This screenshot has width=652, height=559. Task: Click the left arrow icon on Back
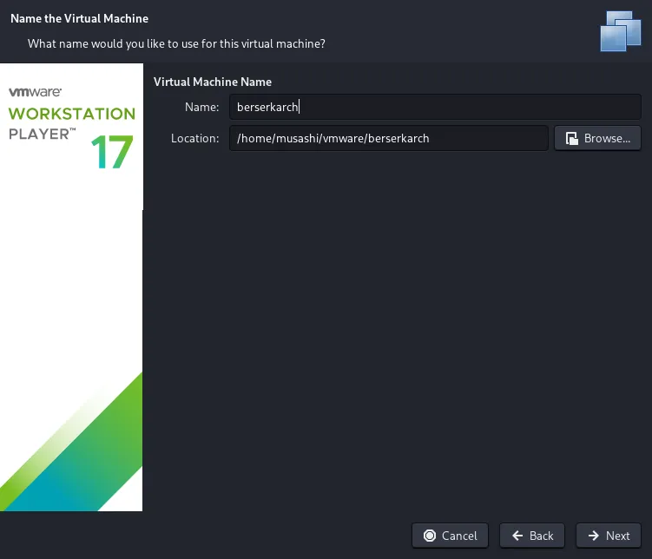[x=517, y=536]
